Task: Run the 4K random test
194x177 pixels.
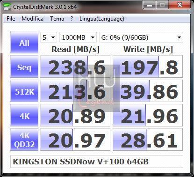Action: 24,115
